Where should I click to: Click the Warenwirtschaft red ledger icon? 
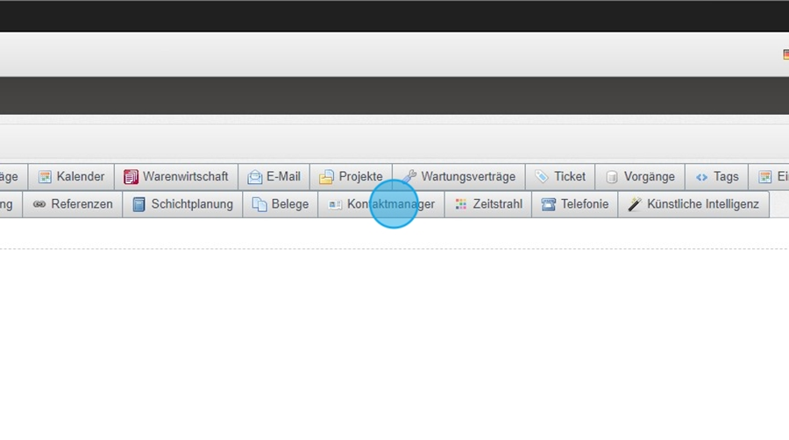131,177
